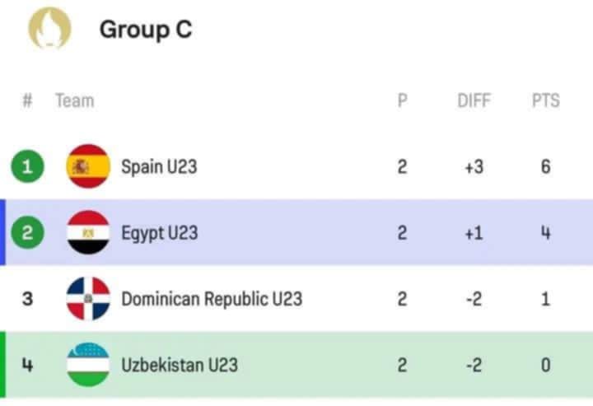Click the green rank 1 badge
This screenshot has width=593, height=406.
pyautogui.click(x=27, y=167)
